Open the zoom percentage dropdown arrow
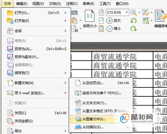 pos(127,12)
